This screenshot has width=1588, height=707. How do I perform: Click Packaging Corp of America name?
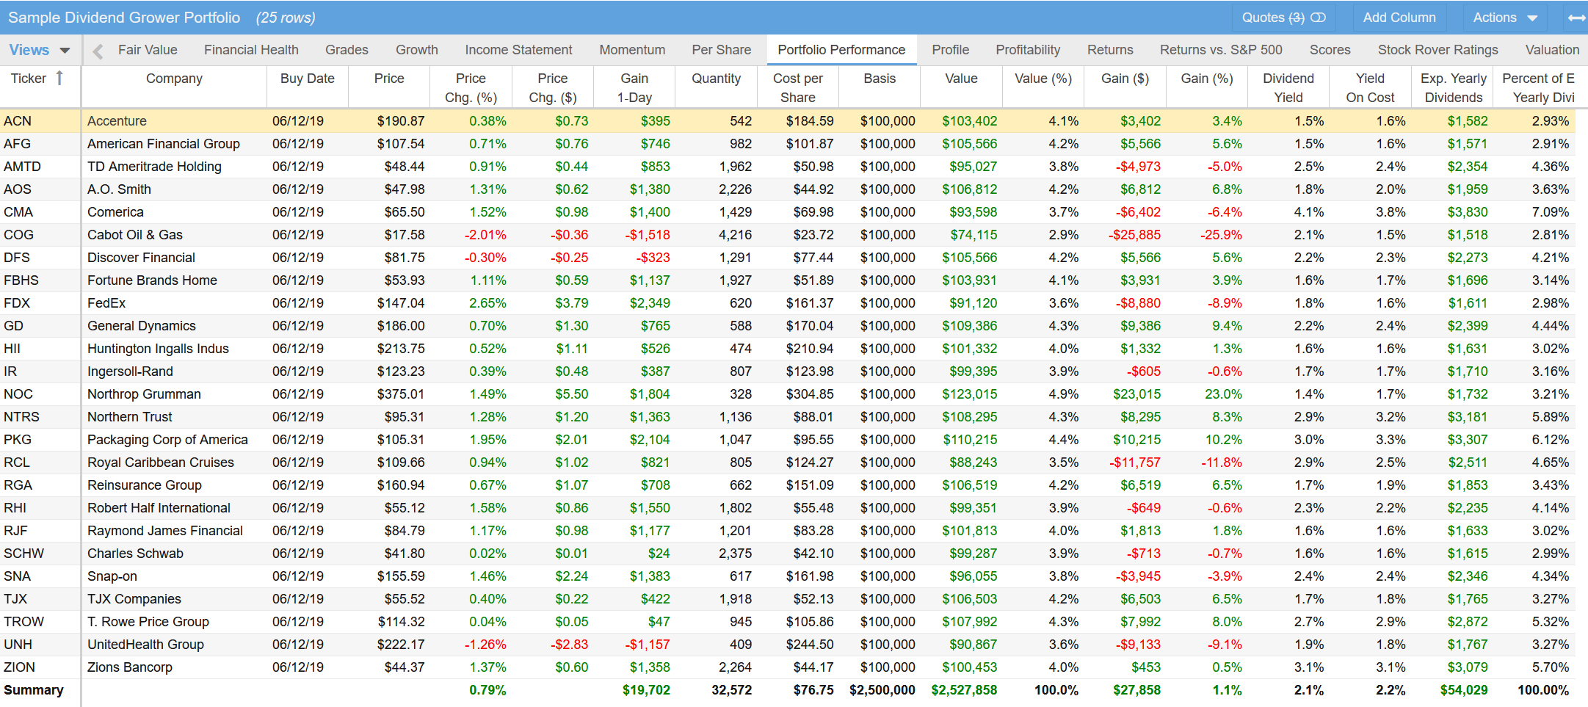point(167,440)
